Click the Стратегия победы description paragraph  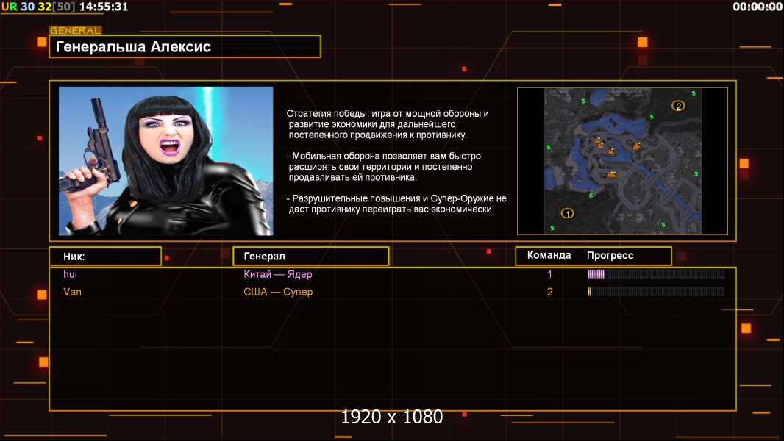tap(388, 124)
